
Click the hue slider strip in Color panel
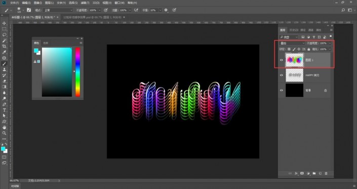(77, 72)
